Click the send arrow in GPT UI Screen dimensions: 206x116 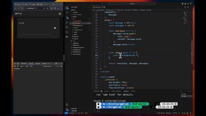coord(55,28)
